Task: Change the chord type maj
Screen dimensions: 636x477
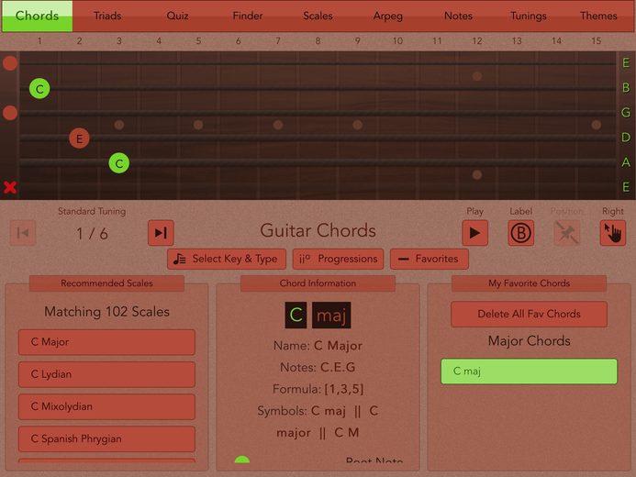Action: coord(331,315)
